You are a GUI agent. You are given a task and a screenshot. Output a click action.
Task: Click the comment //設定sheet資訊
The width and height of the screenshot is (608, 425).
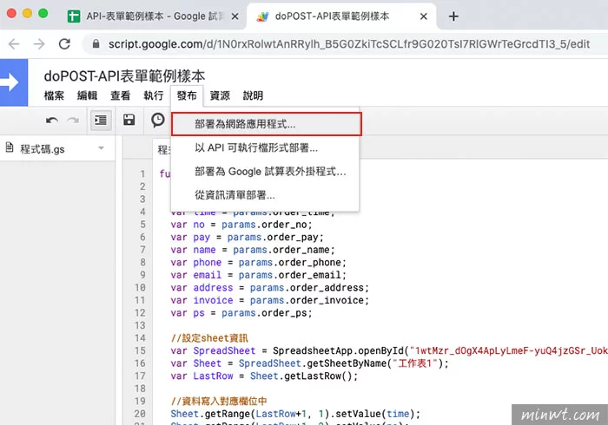click(x=209, y=338)
